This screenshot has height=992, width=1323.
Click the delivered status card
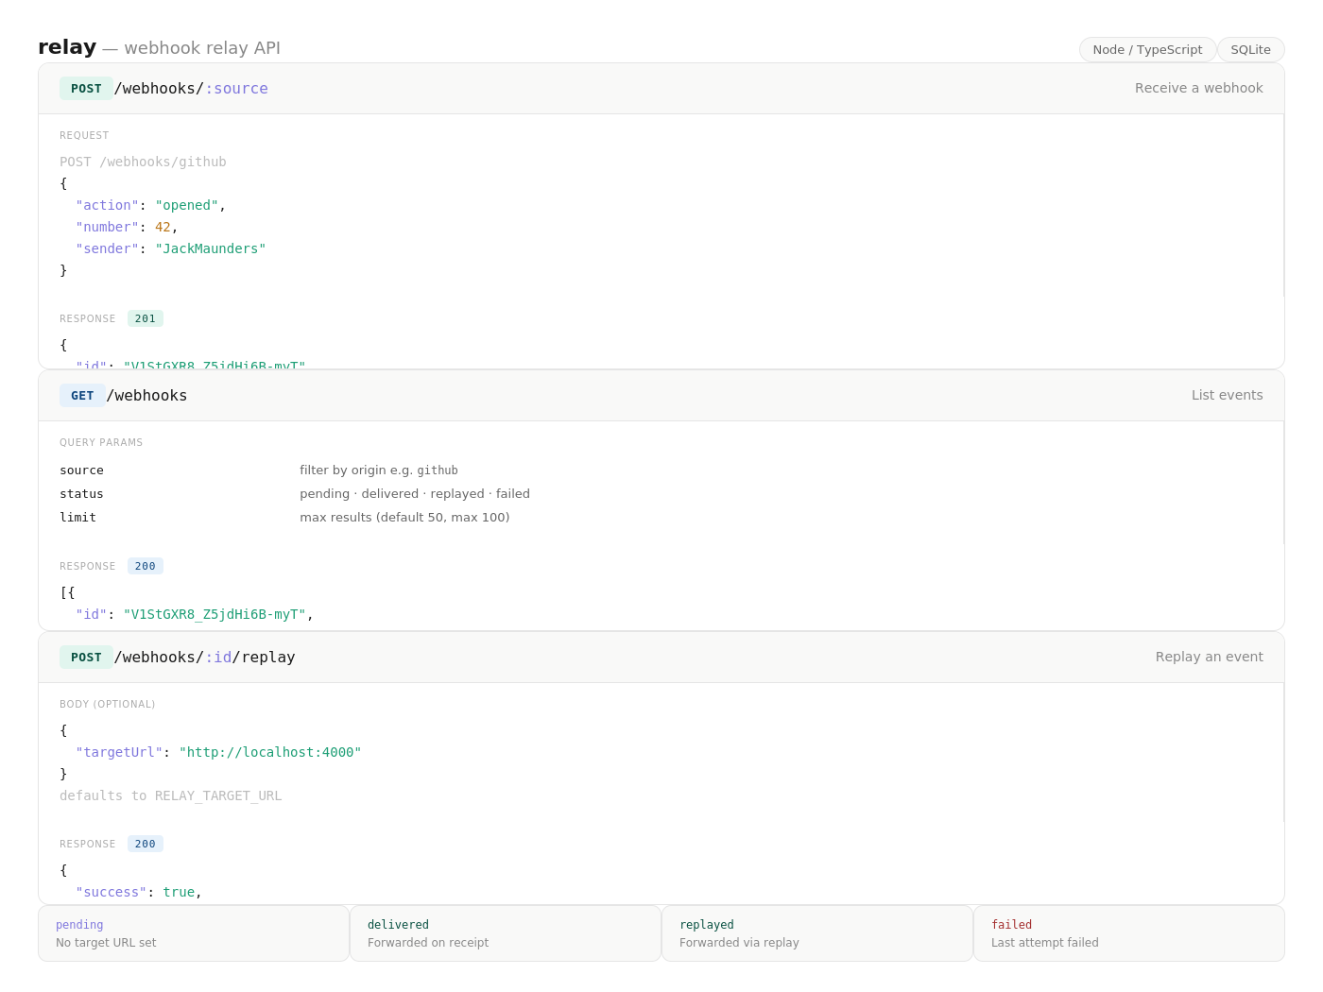(x=506, y=933)
